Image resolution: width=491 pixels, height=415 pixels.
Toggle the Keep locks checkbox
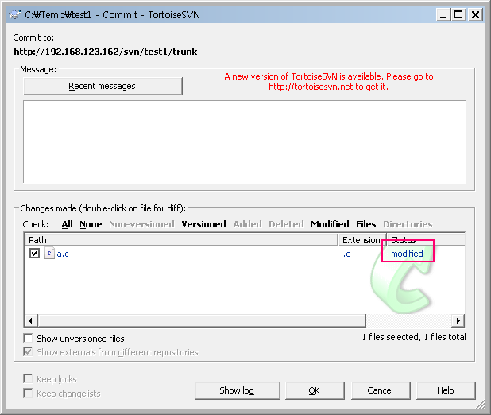[28, 378]
